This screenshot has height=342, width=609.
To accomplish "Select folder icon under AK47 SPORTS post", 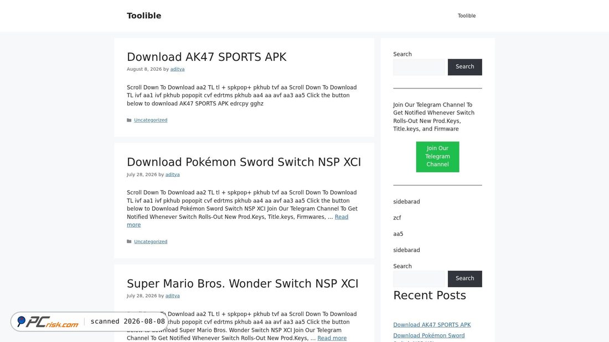I will [129, 120].
